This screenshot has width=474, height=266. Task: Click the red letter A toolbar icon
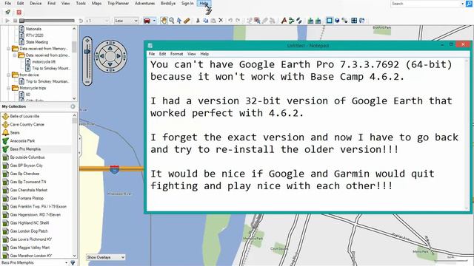tap(284, 21)
